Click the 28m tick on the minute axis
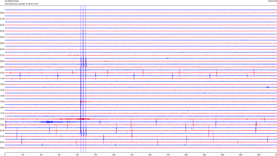Viewport: 277px width, 156px height. 259,155
